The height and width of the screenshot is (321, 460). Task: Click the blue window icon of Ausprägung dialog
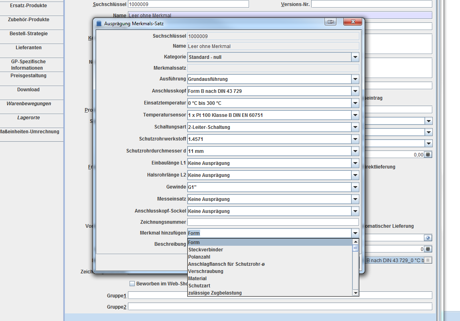pos(99,24)
